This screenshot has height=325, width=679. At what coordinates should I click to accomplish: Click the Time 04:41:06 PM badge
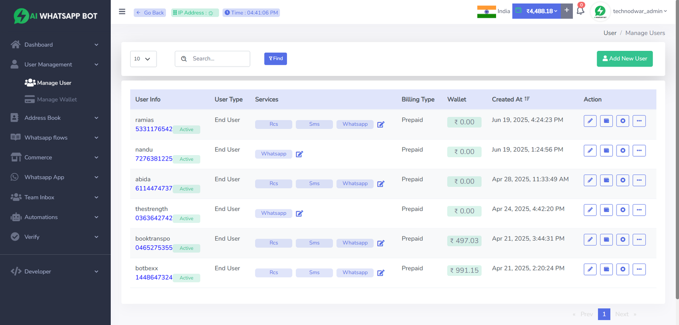coord(251,13)
